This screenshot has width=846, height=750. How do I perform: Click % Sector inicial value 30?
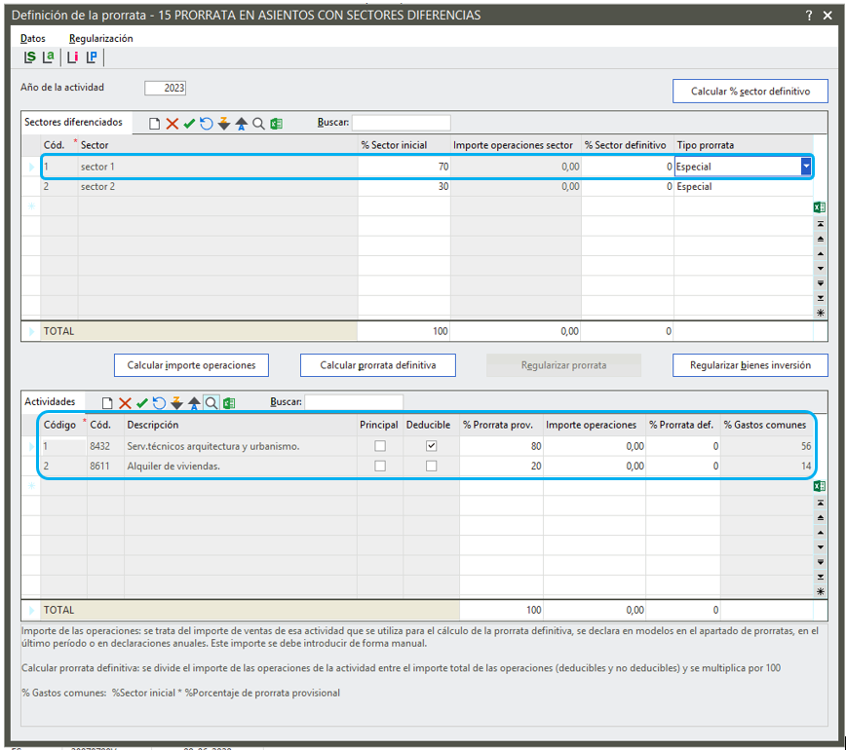(x=404, y=187)
